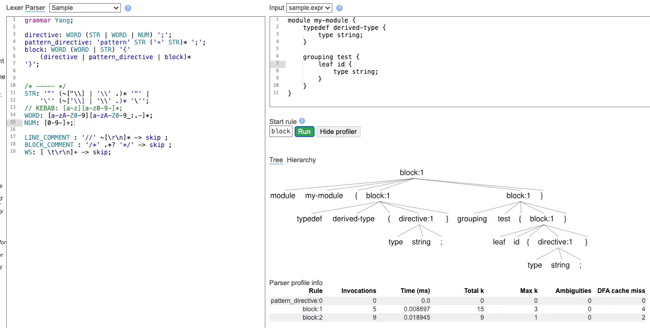This screenshot has width=650, height=328.
Task: Click the Ambiguities column header
Action: (573, 291)
